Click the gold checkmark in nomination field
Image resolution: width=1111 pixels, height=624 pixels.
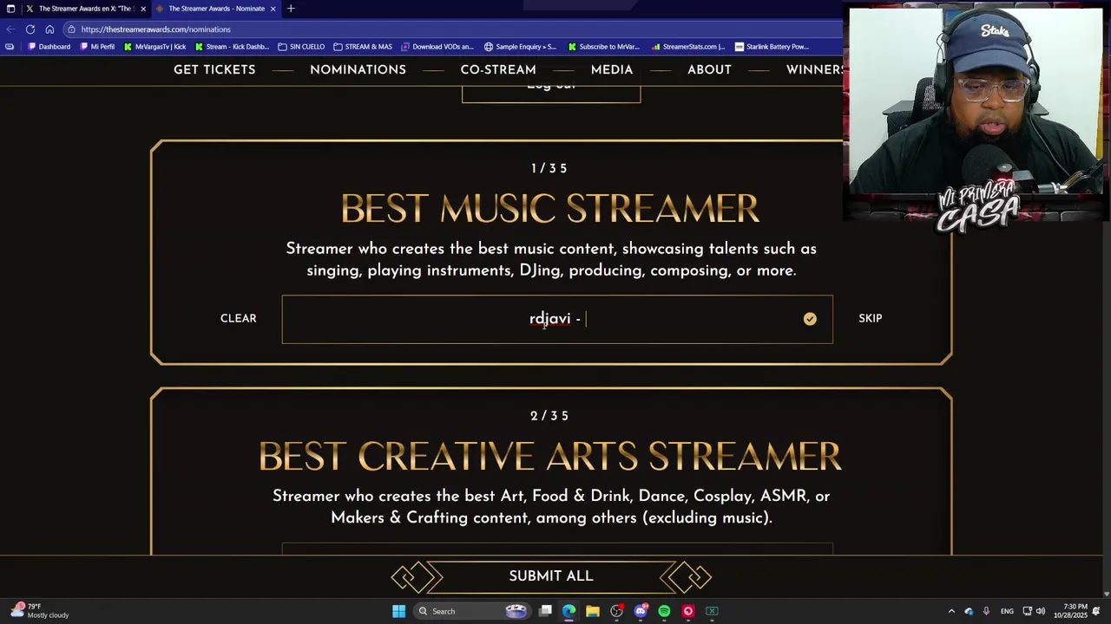click(x=810, y=319)
